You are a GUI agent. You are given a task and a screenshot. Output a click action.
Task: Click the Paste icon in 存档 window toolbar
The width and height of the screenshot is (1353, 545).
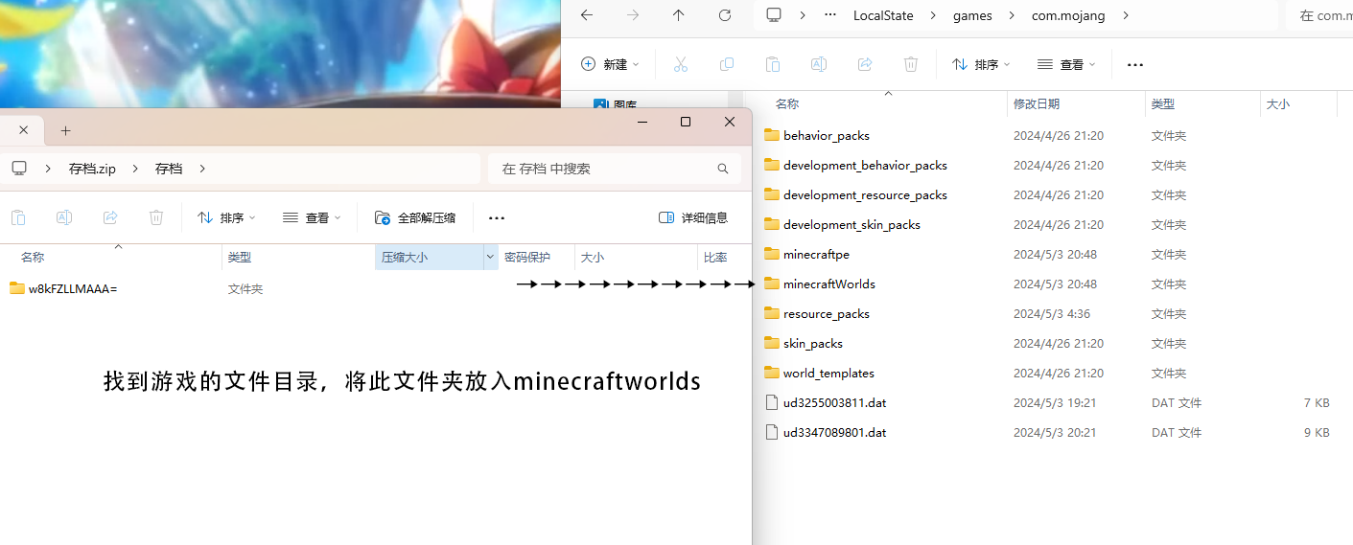pyautogui.click(x=18, y=217)
